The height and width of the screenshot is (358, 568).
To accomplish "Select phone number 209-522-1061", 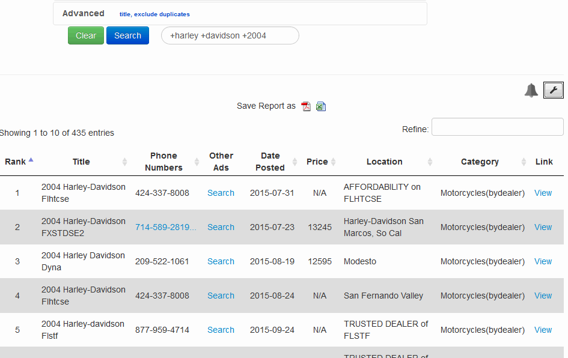I will (x=162, y=261).
